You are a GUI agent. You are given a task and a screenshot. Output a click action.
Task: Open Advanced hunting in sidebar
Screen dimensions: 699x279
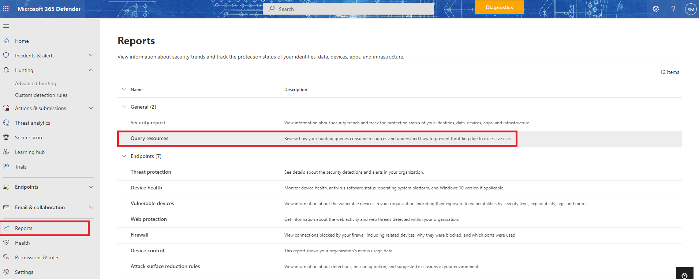tap(35, 83)
